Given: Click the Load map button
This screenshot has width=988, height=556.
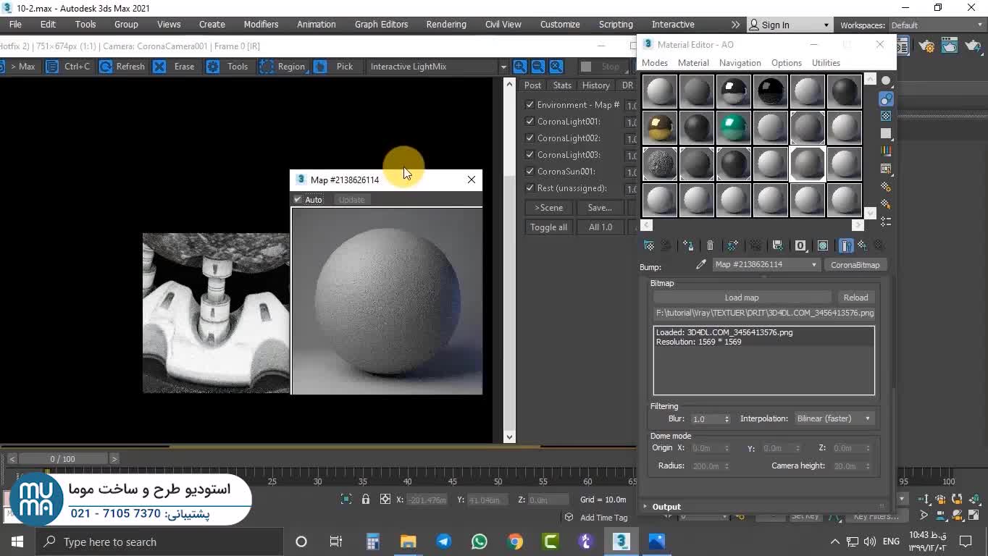Looking at the screenshot, I should [742, 298].
